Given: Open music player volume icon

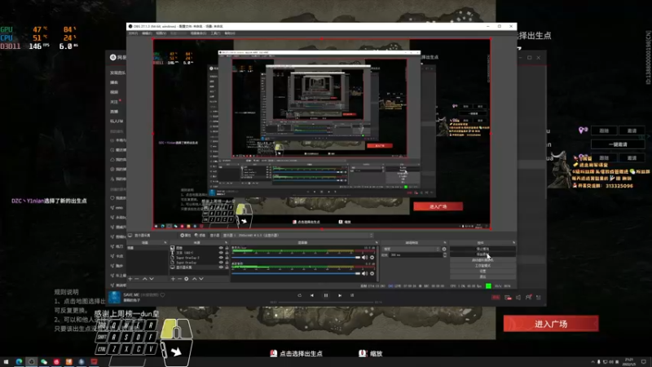Looking at the screenshot, I should (518, 298).
